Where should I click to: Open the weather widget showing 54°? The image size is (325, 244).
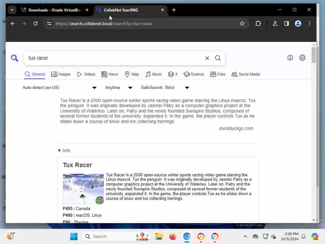coord(11,236)
